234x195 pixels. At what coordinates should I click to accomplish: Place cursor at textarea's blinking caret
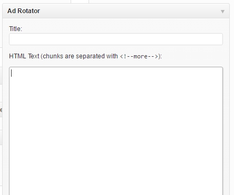12,73
